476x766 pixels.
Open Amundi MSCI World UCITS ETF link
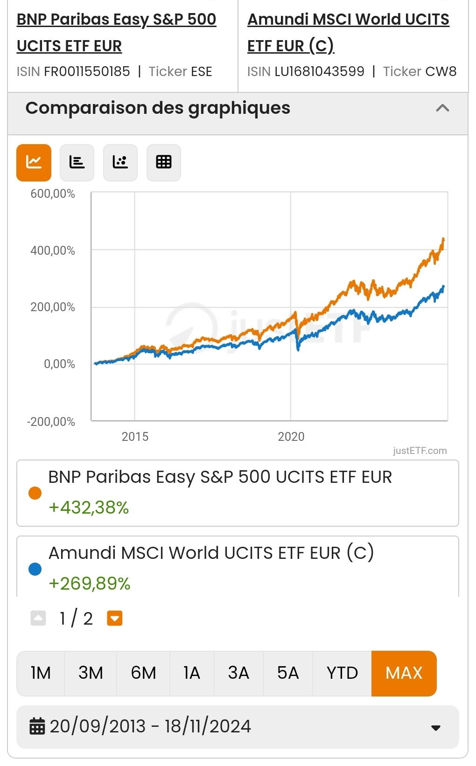(x=348, y=33)
